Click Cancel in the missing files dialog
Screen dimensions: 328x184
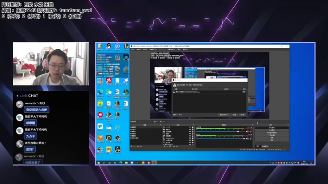[243, 115]
